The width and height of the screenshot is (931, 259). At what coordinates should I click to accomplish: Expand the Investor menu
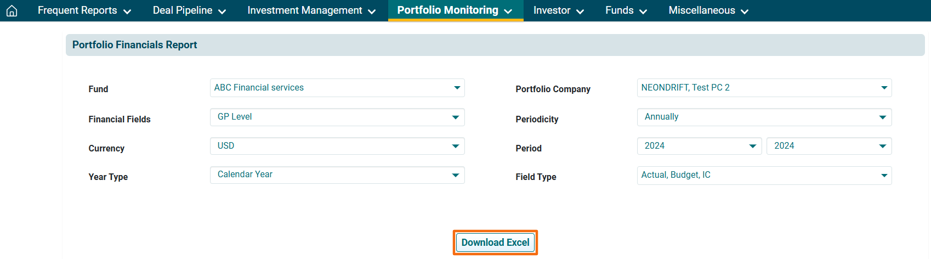558,10
